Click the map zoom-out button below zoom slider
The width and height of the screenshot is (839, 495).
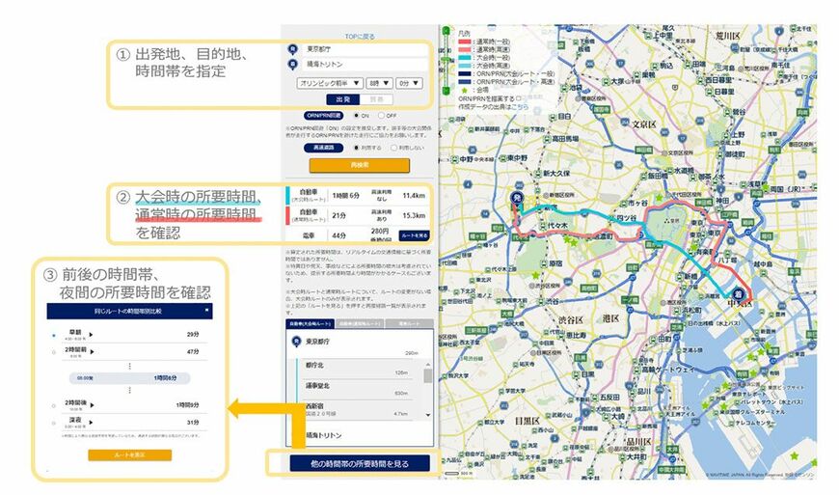click(446, 90)
